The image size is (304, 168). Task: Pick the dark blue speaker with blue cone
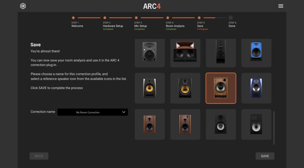tap(256, 88)
